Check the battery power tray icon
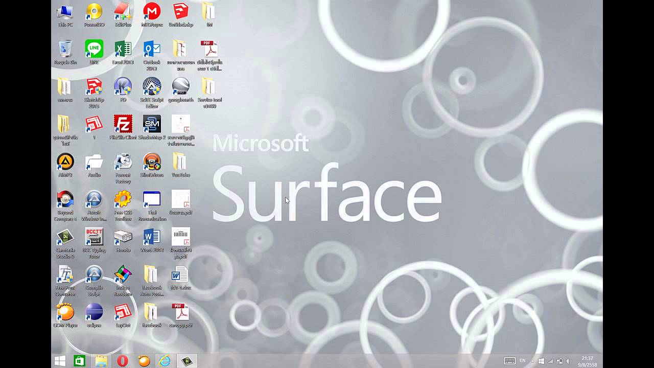This screenshot has width=654, height=368. 559,361
